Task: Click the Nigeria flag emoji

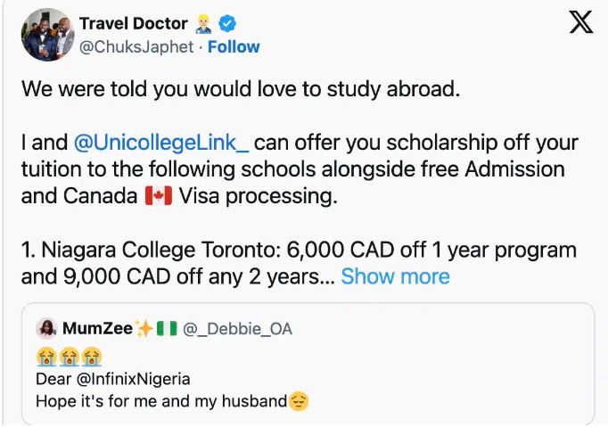Action: coord(167,329)
